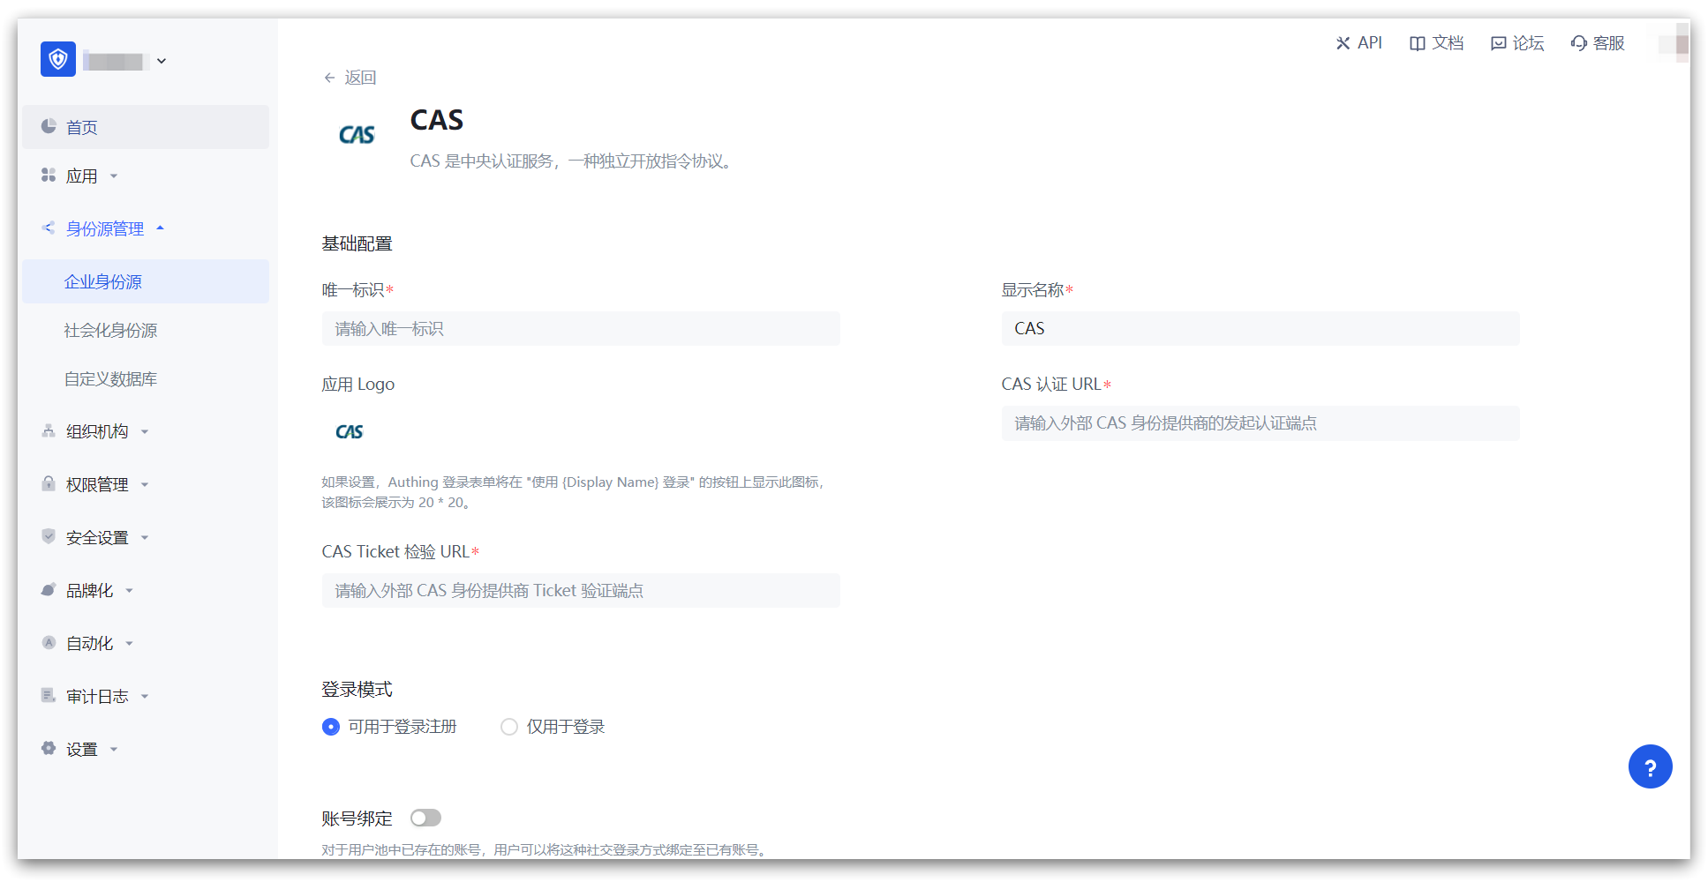Expand the 组织机构 sidebar menu

97,431
